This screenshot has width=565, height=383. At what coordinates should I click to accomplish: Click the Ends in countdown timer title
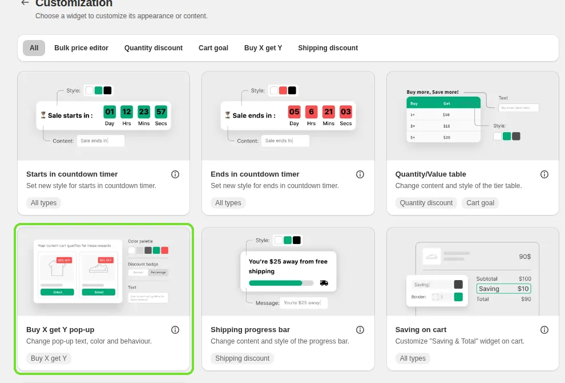(255, 174)
